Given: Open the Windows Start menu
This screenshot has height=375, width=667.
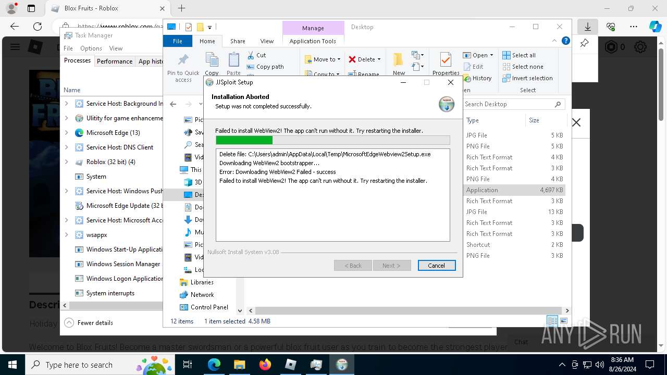Looking at the screenshot, I should pos(13,365).
